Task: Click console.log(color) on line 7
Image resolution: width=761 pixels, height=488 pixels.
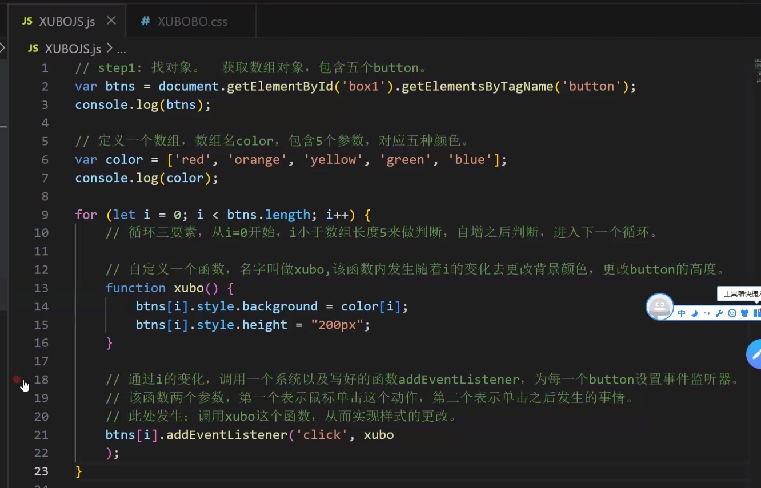Action: click(x=147, y=178)
